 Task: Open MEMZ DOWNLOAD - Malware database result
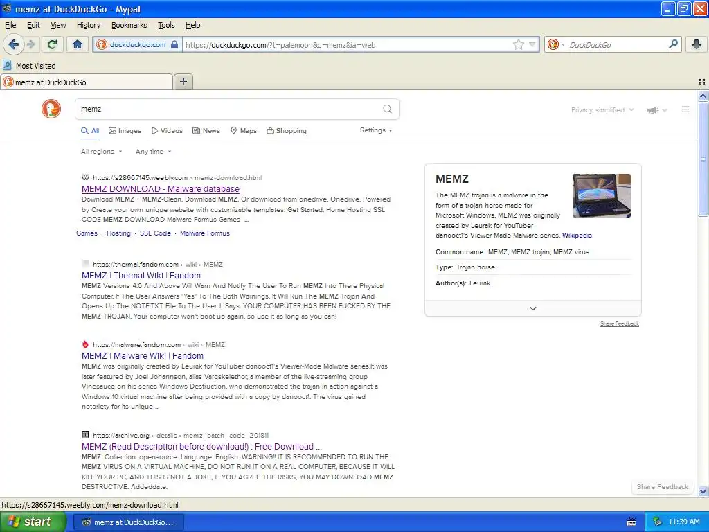(x=161, y=189)
